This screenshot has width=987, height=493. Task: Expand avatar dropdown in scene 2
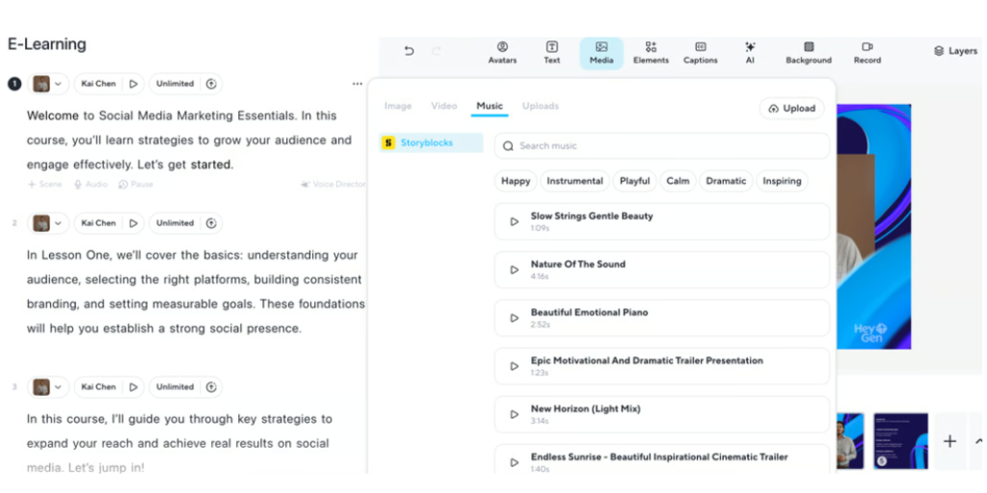(58, 223)
